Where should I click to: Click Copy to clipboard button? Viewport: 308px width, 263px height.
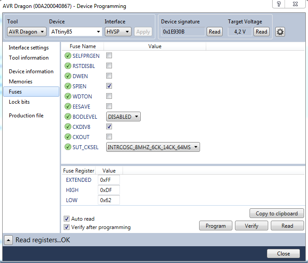click(277, 214)
